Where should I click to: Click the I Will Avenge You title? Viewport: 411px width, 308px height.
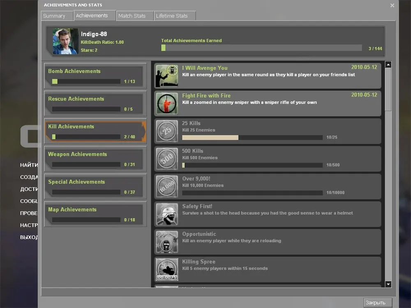205,68
